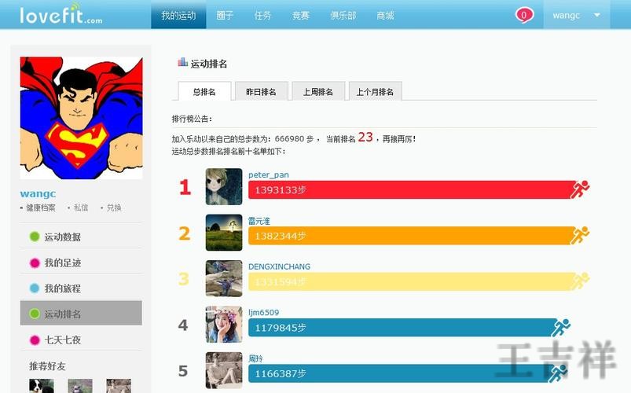Open the peter_pan username link
631x393 pixels.
(268, 174)
